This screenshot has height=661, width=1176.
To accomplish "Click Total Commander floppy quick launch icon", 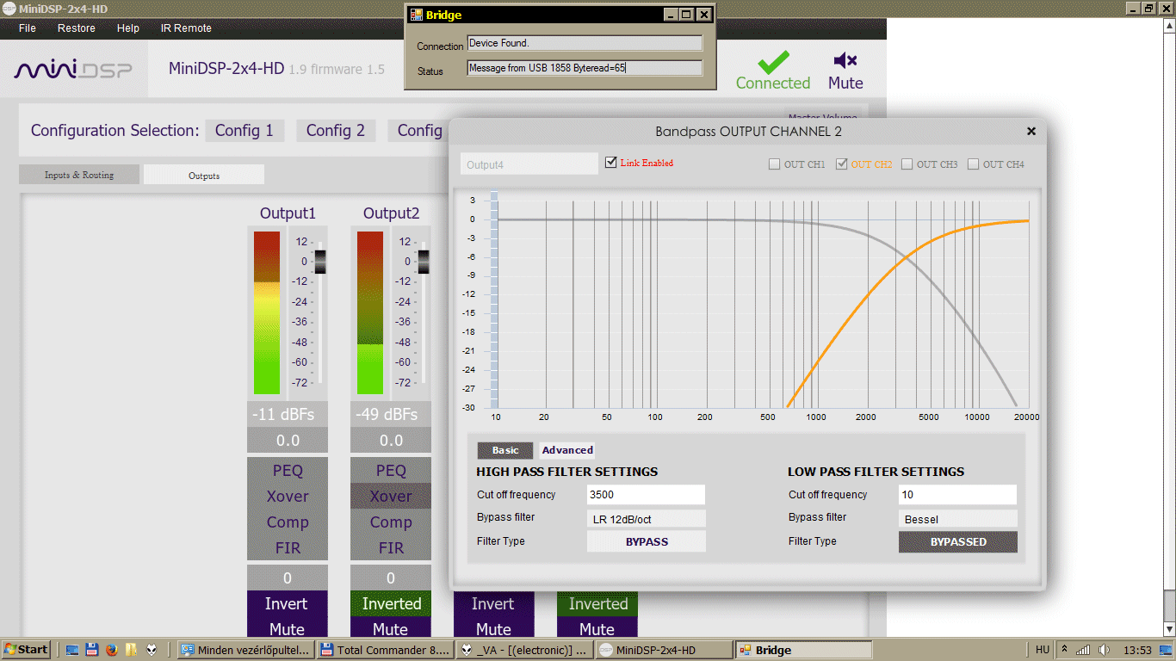I will pyautogui.click(x=92, y=650).
